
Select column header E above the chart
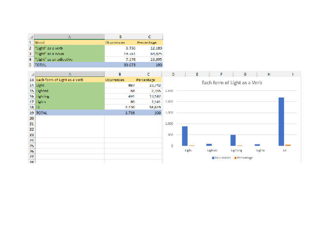pos(197,74)
